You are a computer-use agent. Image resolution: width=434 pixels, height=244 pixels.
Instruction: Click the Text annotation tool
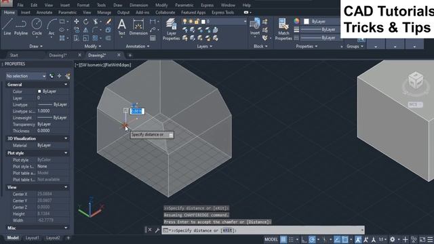[121, 27]
